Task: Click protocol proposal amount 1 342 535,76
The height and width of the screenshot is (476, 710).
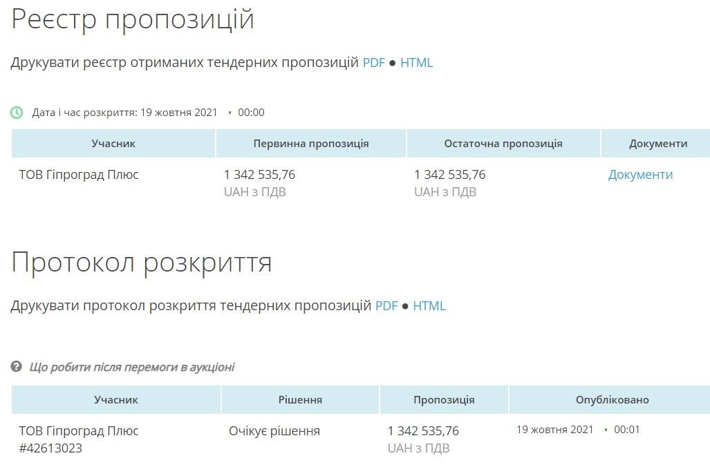Action: pyautogui.click(x=423, y=431)
